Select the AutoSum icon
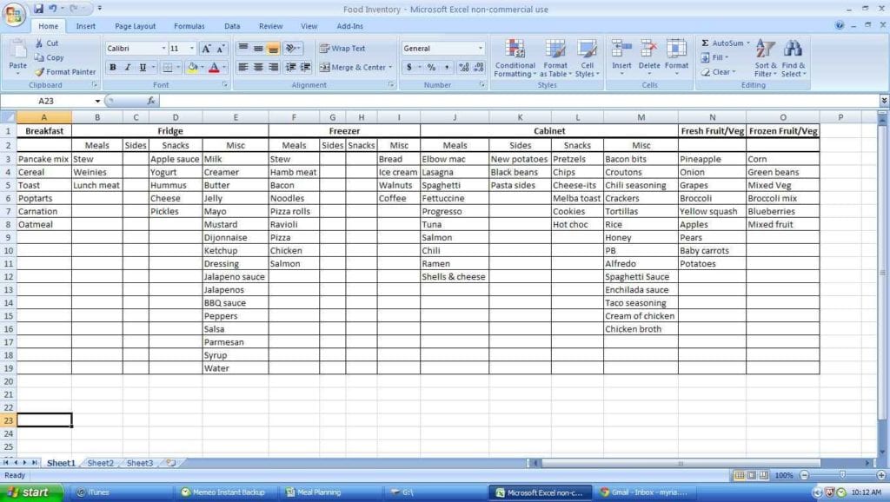The image size is (890, 502). coord(706,43)
